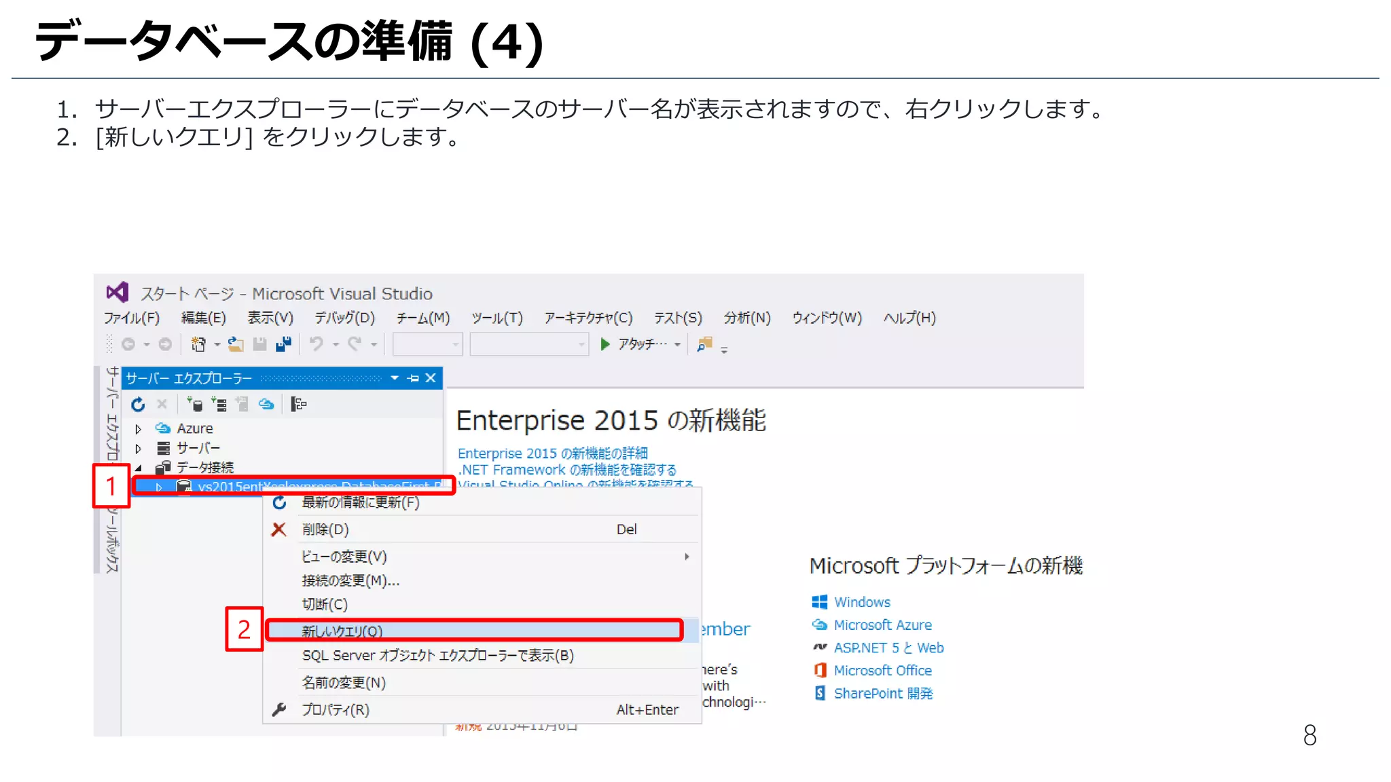Click Connect to Database icon
Viewport: 1391px width, 782px height.
pyautogui.click(x=195, y=405)
